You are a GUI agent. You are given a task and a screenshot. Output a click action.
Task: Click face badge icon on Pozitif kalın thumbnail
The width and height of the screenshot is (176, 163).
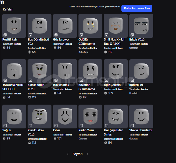(5, 35)
